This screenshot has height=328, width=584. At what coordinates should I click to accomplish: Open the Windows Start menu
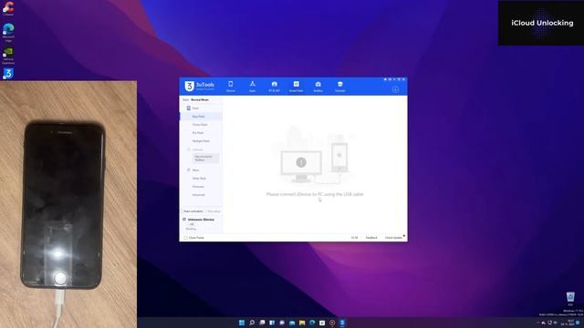(x=242, y=323)
